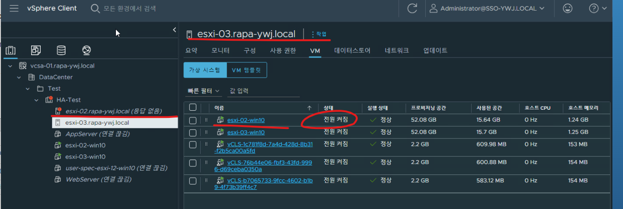Open the vCLS-1c781f8d-7a4d-428d-8b31 link
This screenshot has height=209, width=623.
pos(264,147)
